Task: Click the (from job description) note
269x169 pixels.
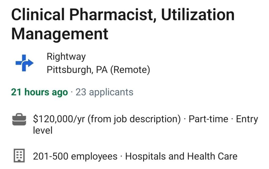Action: [134, 119]
